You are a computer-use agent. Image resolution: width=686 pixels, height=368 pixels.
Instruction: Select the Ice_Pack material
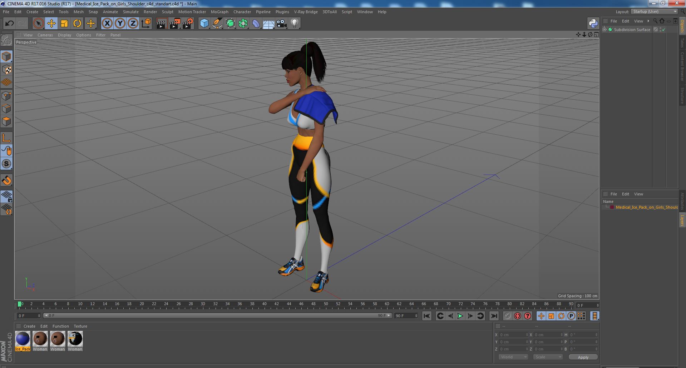[23, 341]
